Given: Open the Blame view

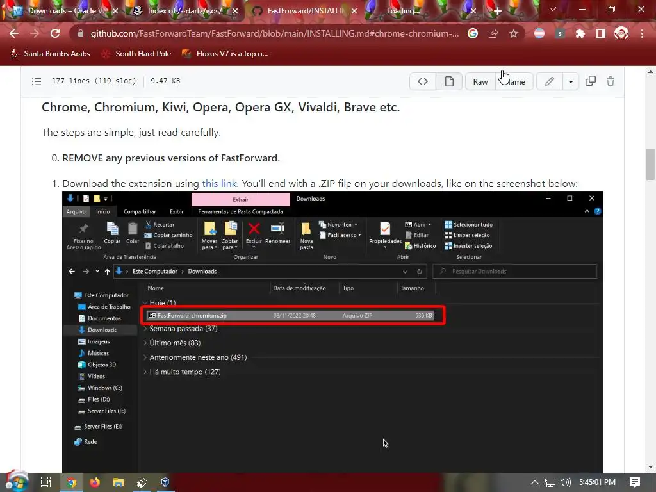Looking at the screenshot, I should click(514, 81).
